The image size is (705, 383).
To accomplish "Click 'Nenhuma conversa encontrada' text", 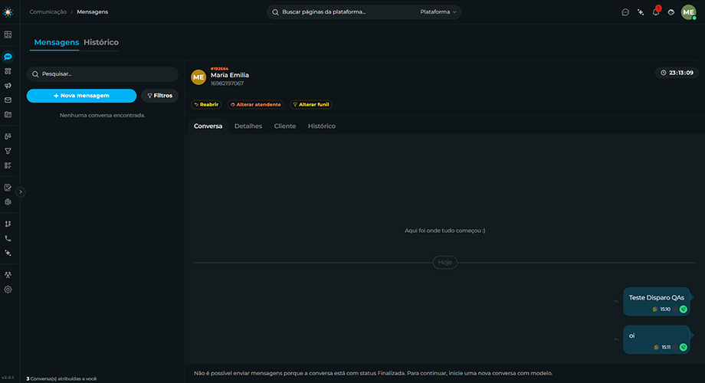I will coord(103,116).
